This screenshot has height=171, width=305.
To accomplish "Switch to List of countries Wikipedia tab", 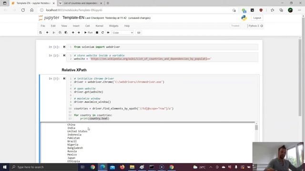I will [x=81, y=3].
